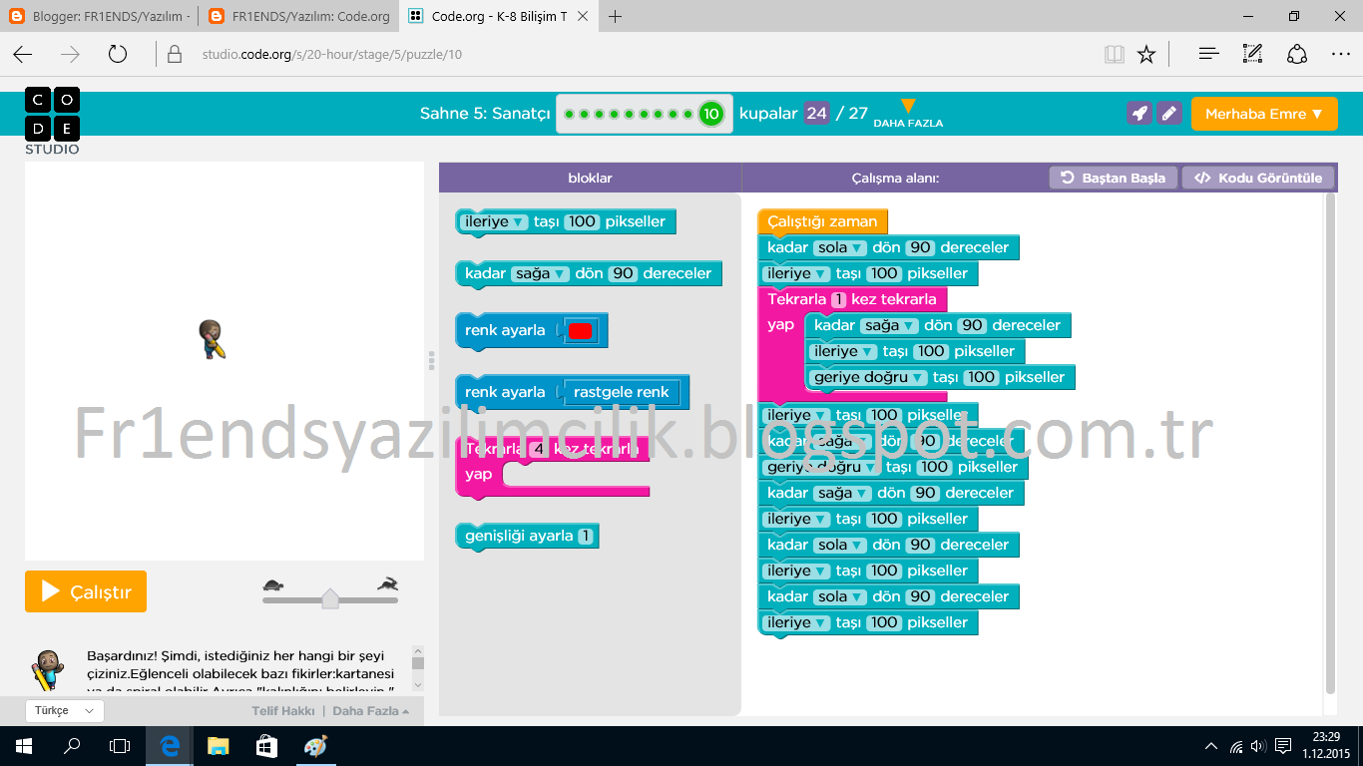Edit the genişliği ayarla value 1
1363x766 pixels.
585,536
